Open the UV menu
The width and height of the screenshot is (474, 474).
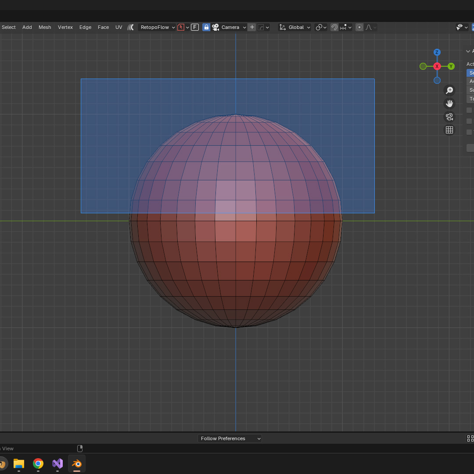(x=118, y=27)
